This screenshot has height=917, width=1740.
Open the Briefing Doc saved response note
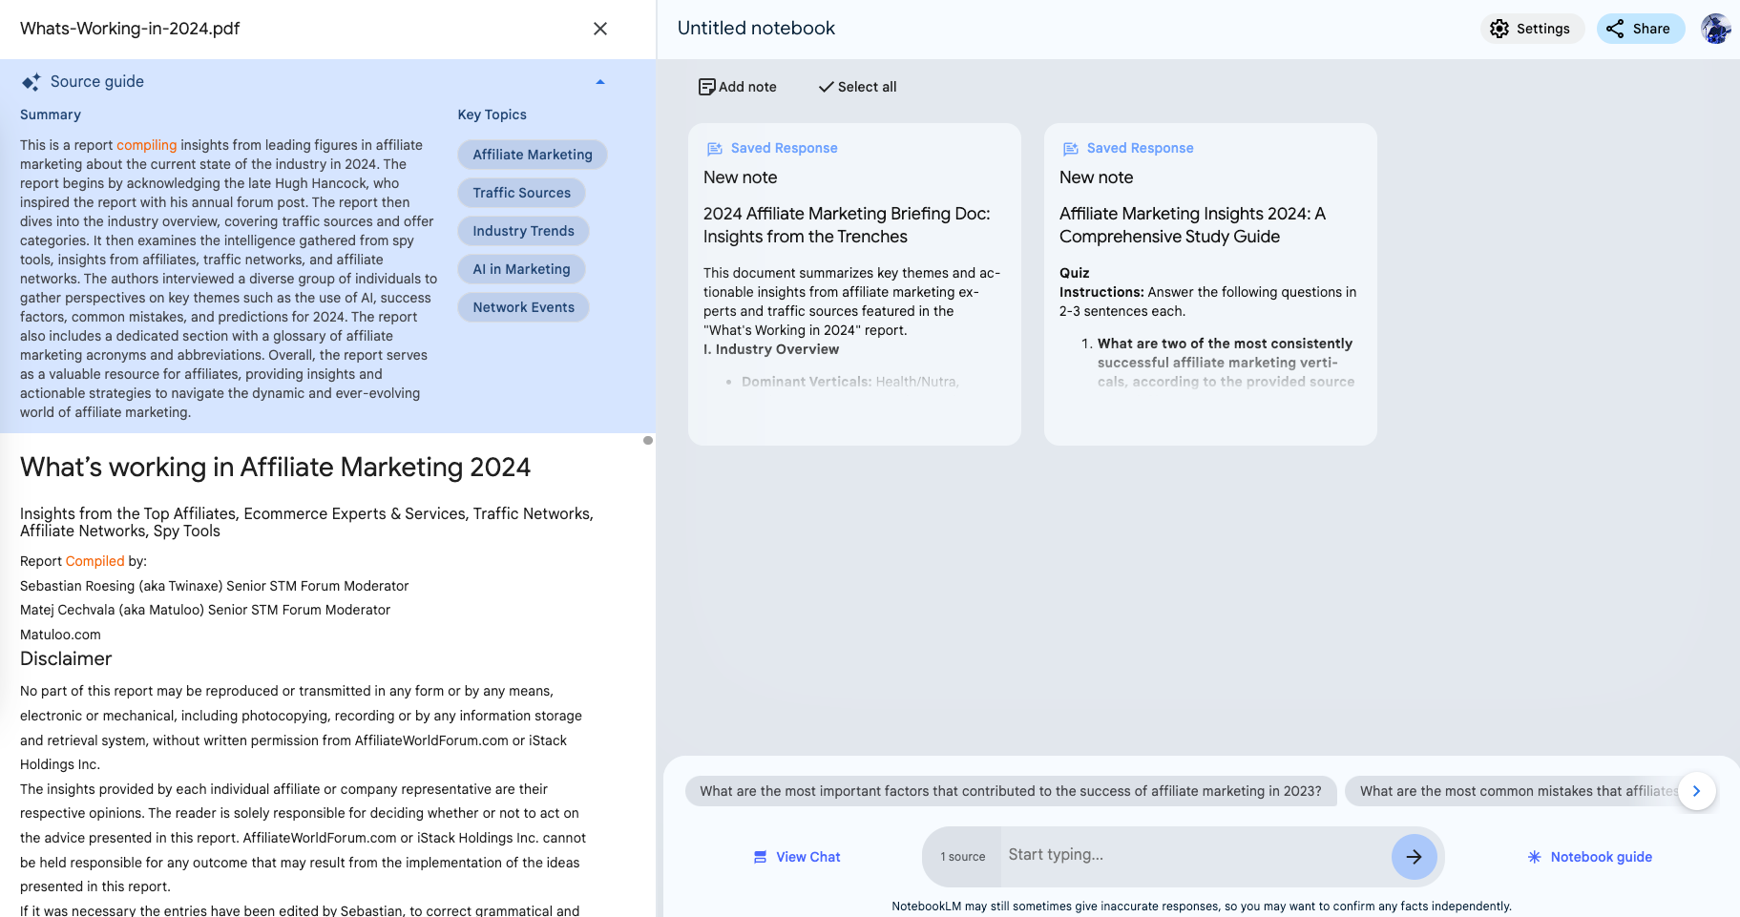pos(854,284)
